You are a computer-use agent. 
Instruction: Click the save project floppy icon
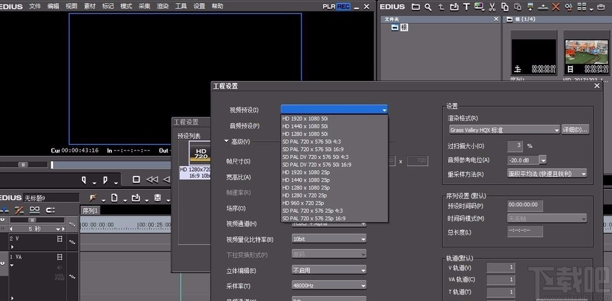click(x=158, y=198)
